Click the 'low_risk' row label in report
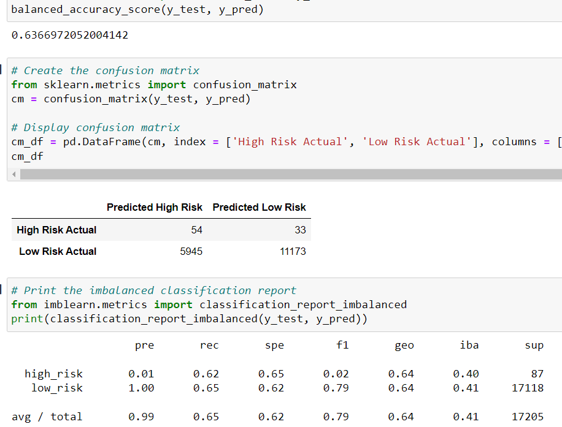 [57, 388]
